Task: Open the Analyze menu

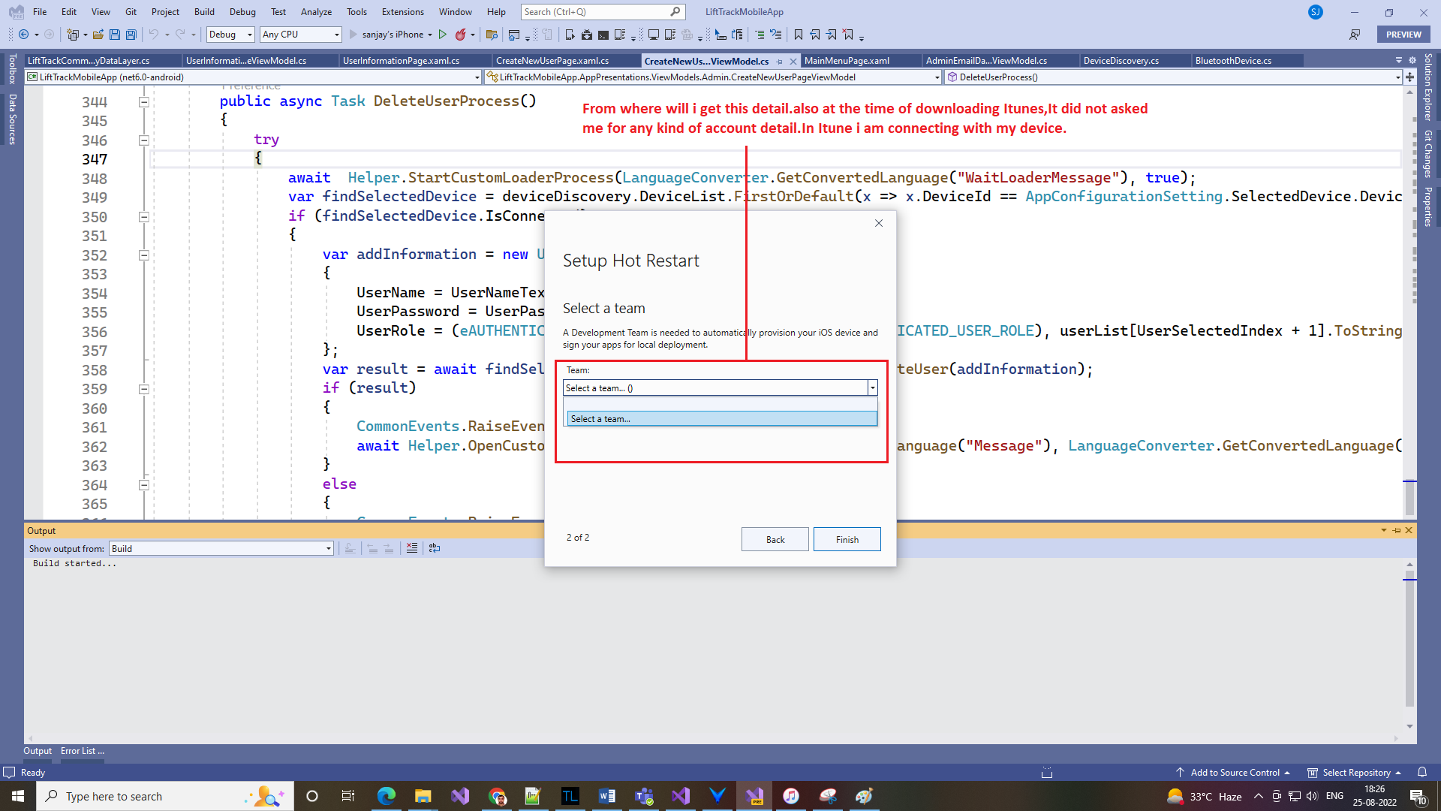Action: coord(316,12)
